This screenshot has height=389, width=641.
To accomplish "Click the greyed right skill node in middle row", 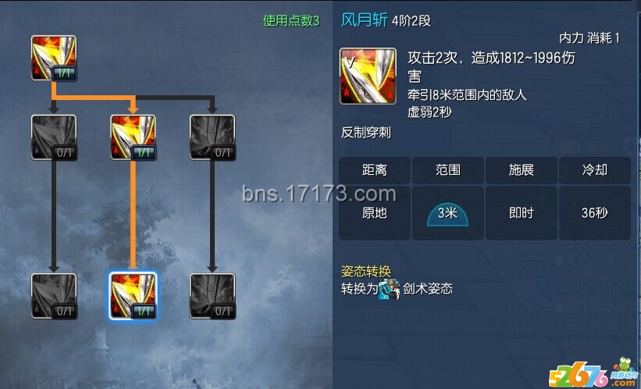I will 212,137.
